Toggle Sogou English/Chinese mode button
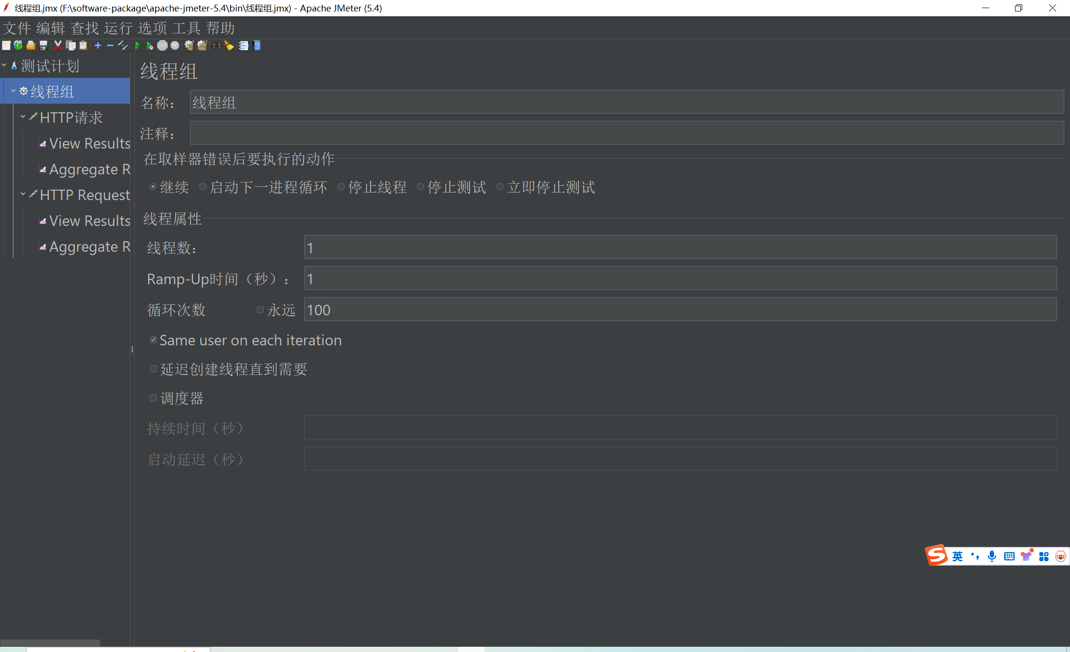Image resolution: width=1070 pixels, height=652 pixels. click(x=957, y=556)
